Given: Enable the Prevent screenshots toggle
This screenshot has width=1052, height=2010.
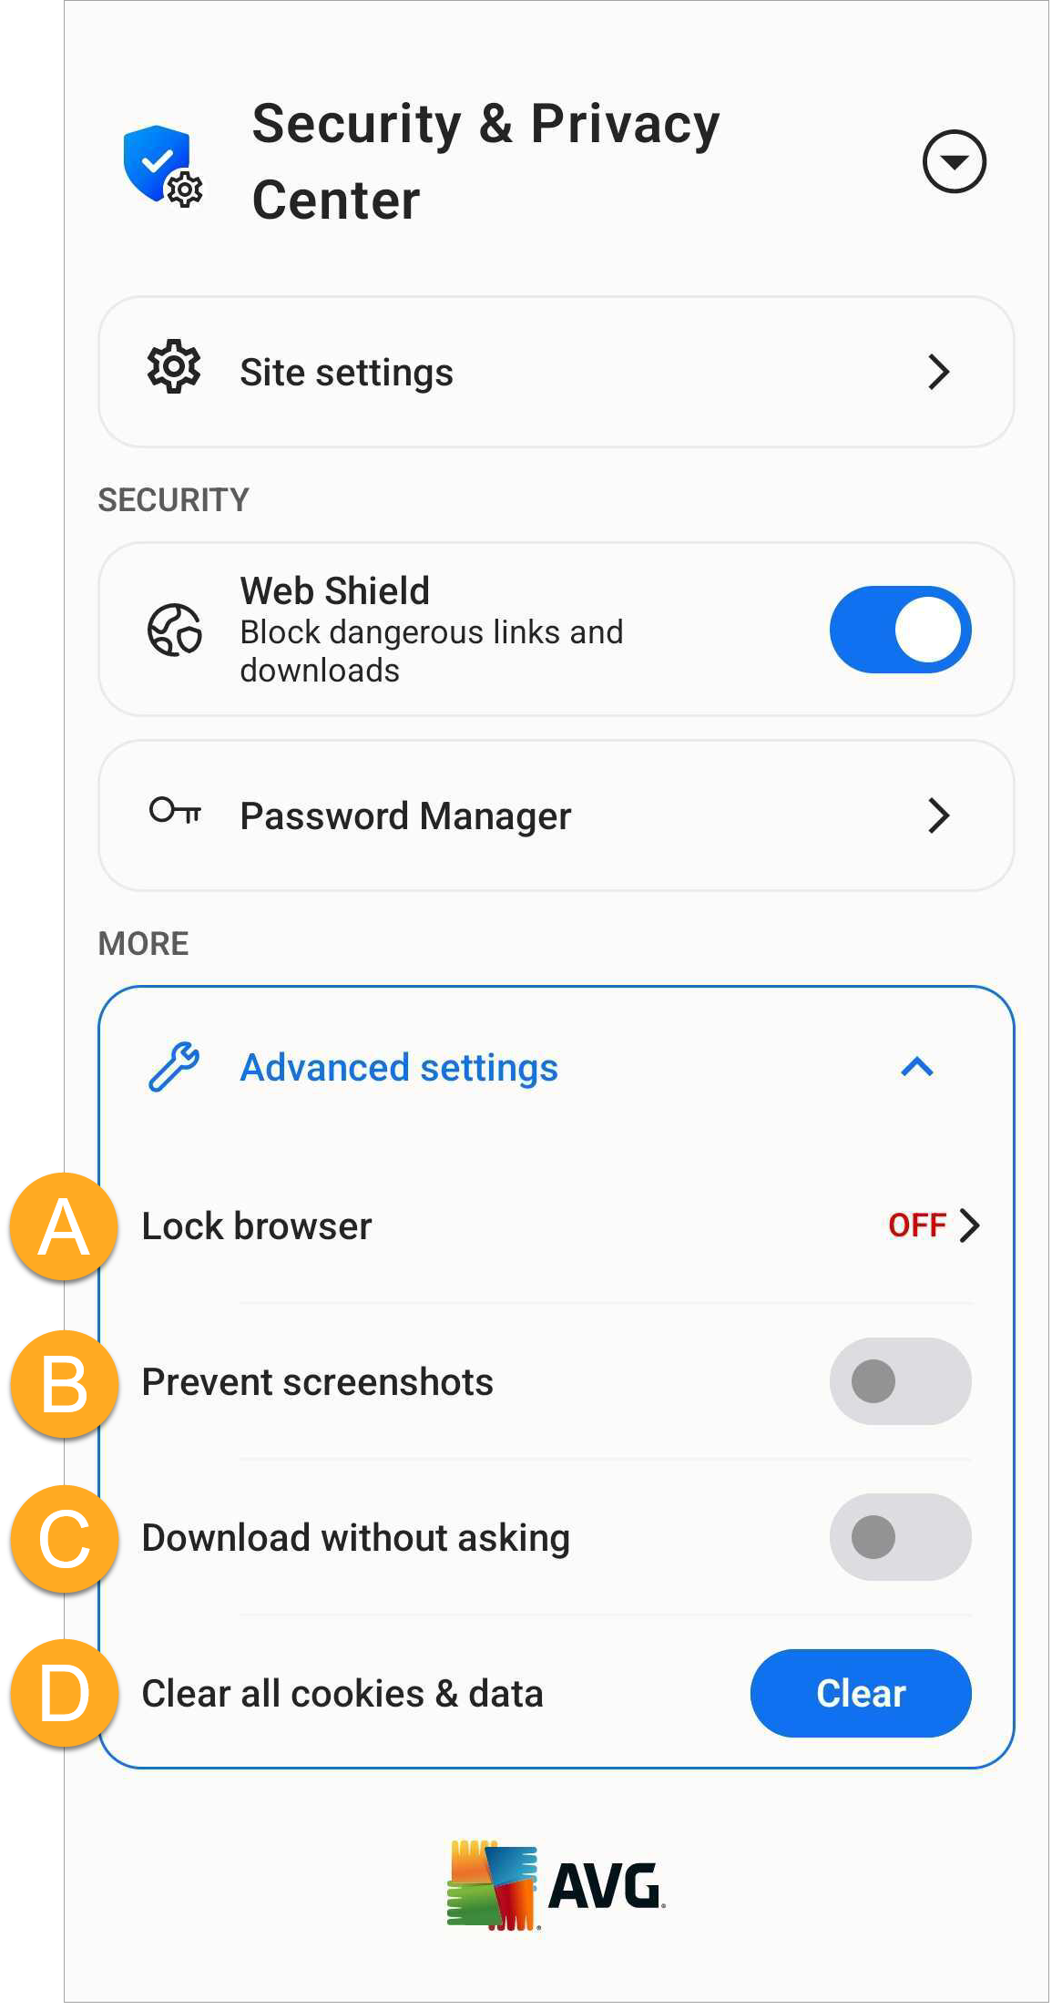Looking at the screenshot, I should click(900, 1381).
